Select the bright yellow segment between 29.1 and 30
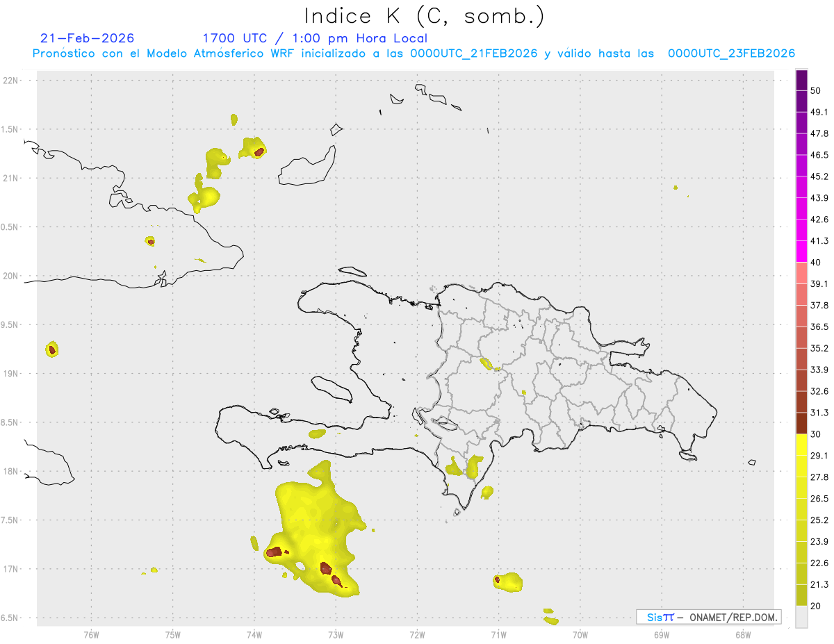This screenshot has width=834, height=644. pyautogui.click(x=801, y=445)
